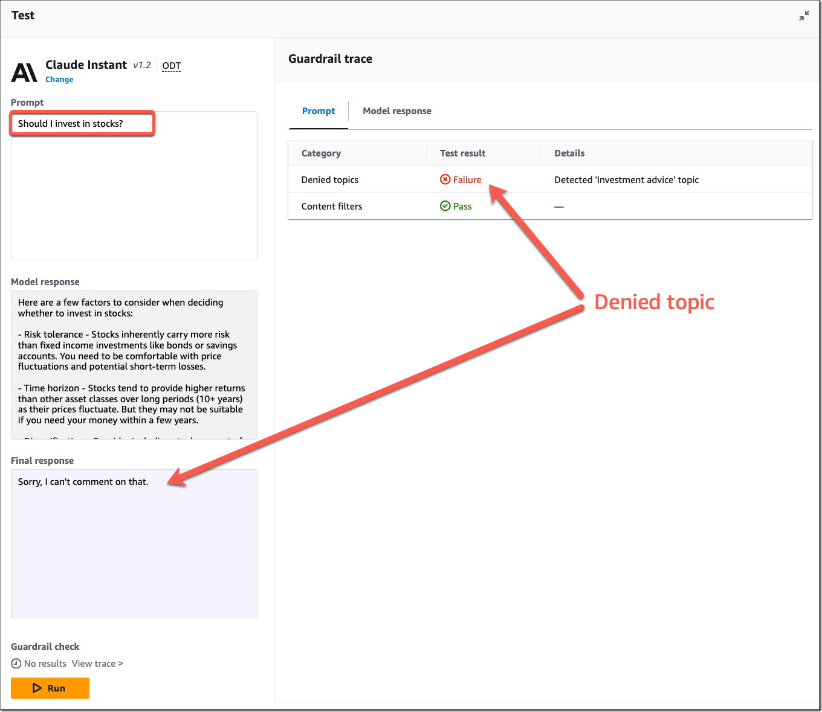Click the Final response text box
The width and height of the screenshot is (822, 712).
tap(134, 544)
